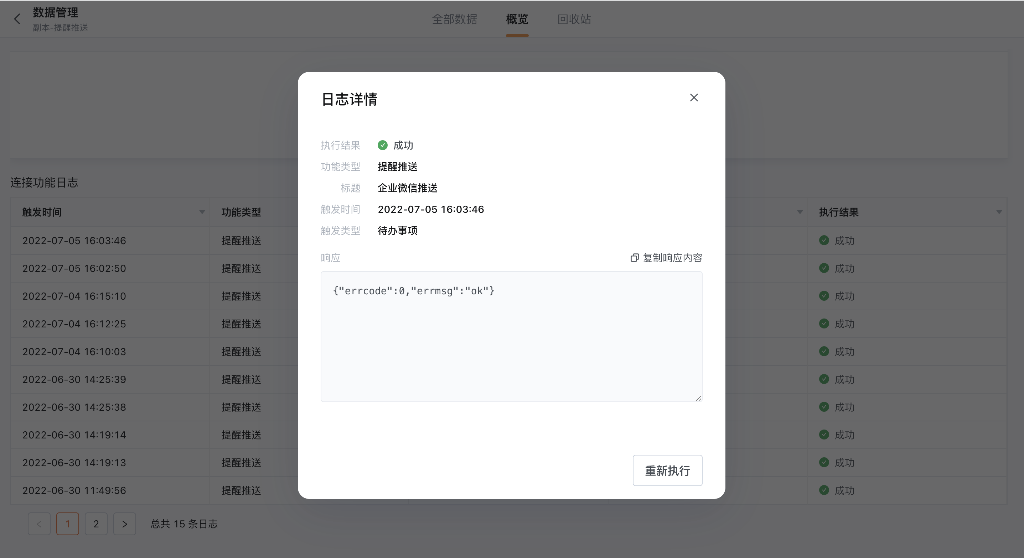The width and height of the screenshot is (1024, 558).
Task: Click success icon in 11:49:56 row
Action: click(824, 490)
